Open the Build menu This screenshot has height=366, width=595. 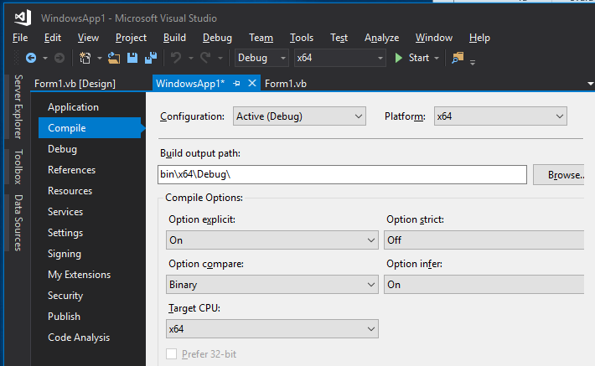coord(174,38)
